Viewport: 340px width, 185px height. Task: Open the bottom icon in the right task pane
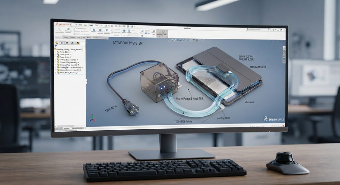tap(284, 62)
